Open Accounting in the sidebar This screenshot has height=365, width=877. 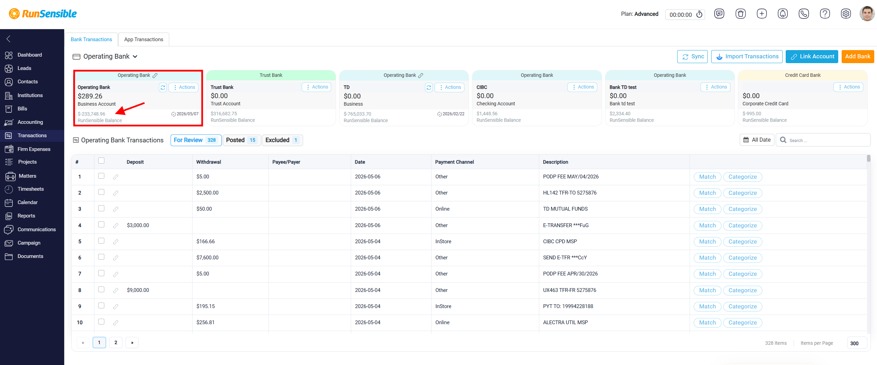pyautogui.click(x=30, y=122)
